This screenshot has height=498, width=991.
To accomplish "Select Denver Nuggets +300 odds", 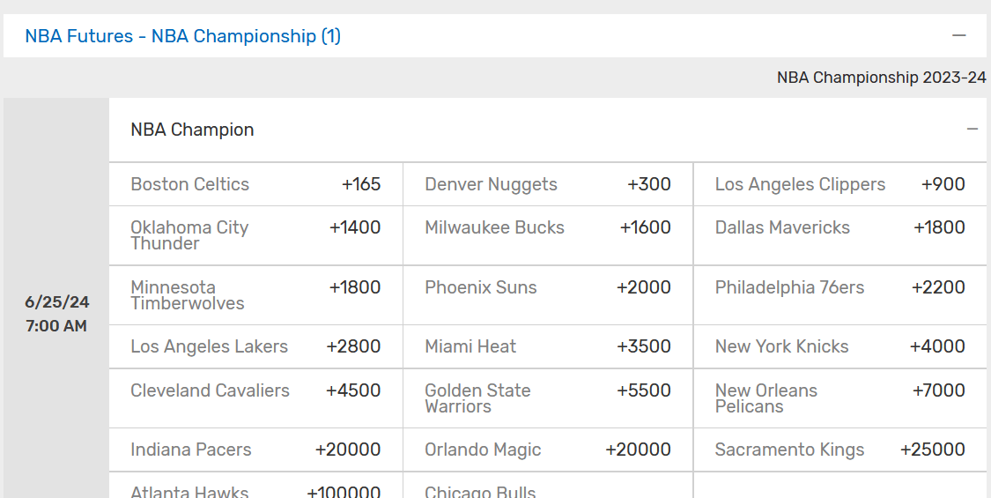I will tap(547, 184).
